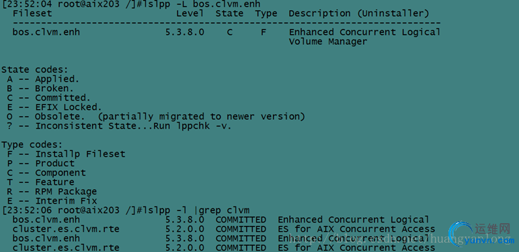The width and height of the screenshot is (519, 252).
Task: Click the first cluster.es.clvm.rte entry
Action: pyautogui.click(x=66, y=229)
